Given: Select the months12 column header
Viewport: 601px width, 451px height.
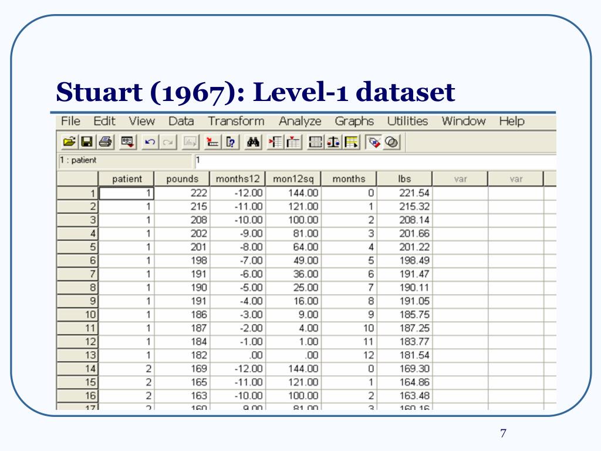Looking at the screenshot, I should (238, 179).
